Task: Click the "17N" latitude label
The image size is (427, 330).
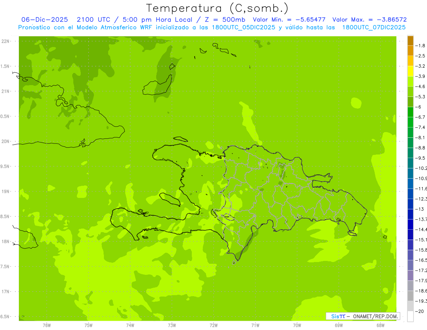Action: pyautogui.click(x=5, y=292)
